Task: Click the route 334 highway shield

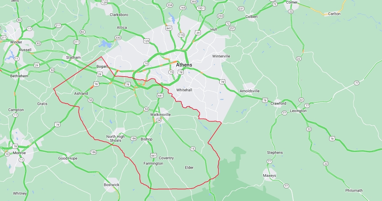Action: [170, 5]
